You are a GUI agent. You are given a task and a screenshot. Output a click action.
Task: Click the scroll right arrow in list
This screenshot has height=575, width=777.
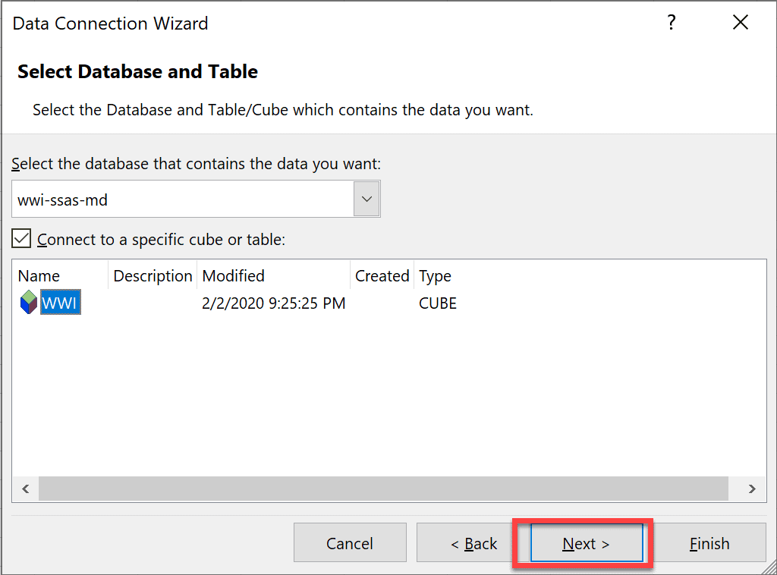tap(752, 489)
